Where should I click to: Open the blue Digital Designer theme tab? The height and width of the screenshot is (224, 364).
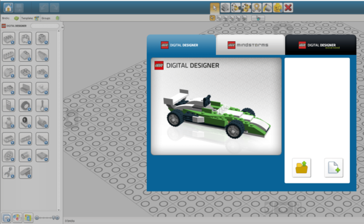181,45
